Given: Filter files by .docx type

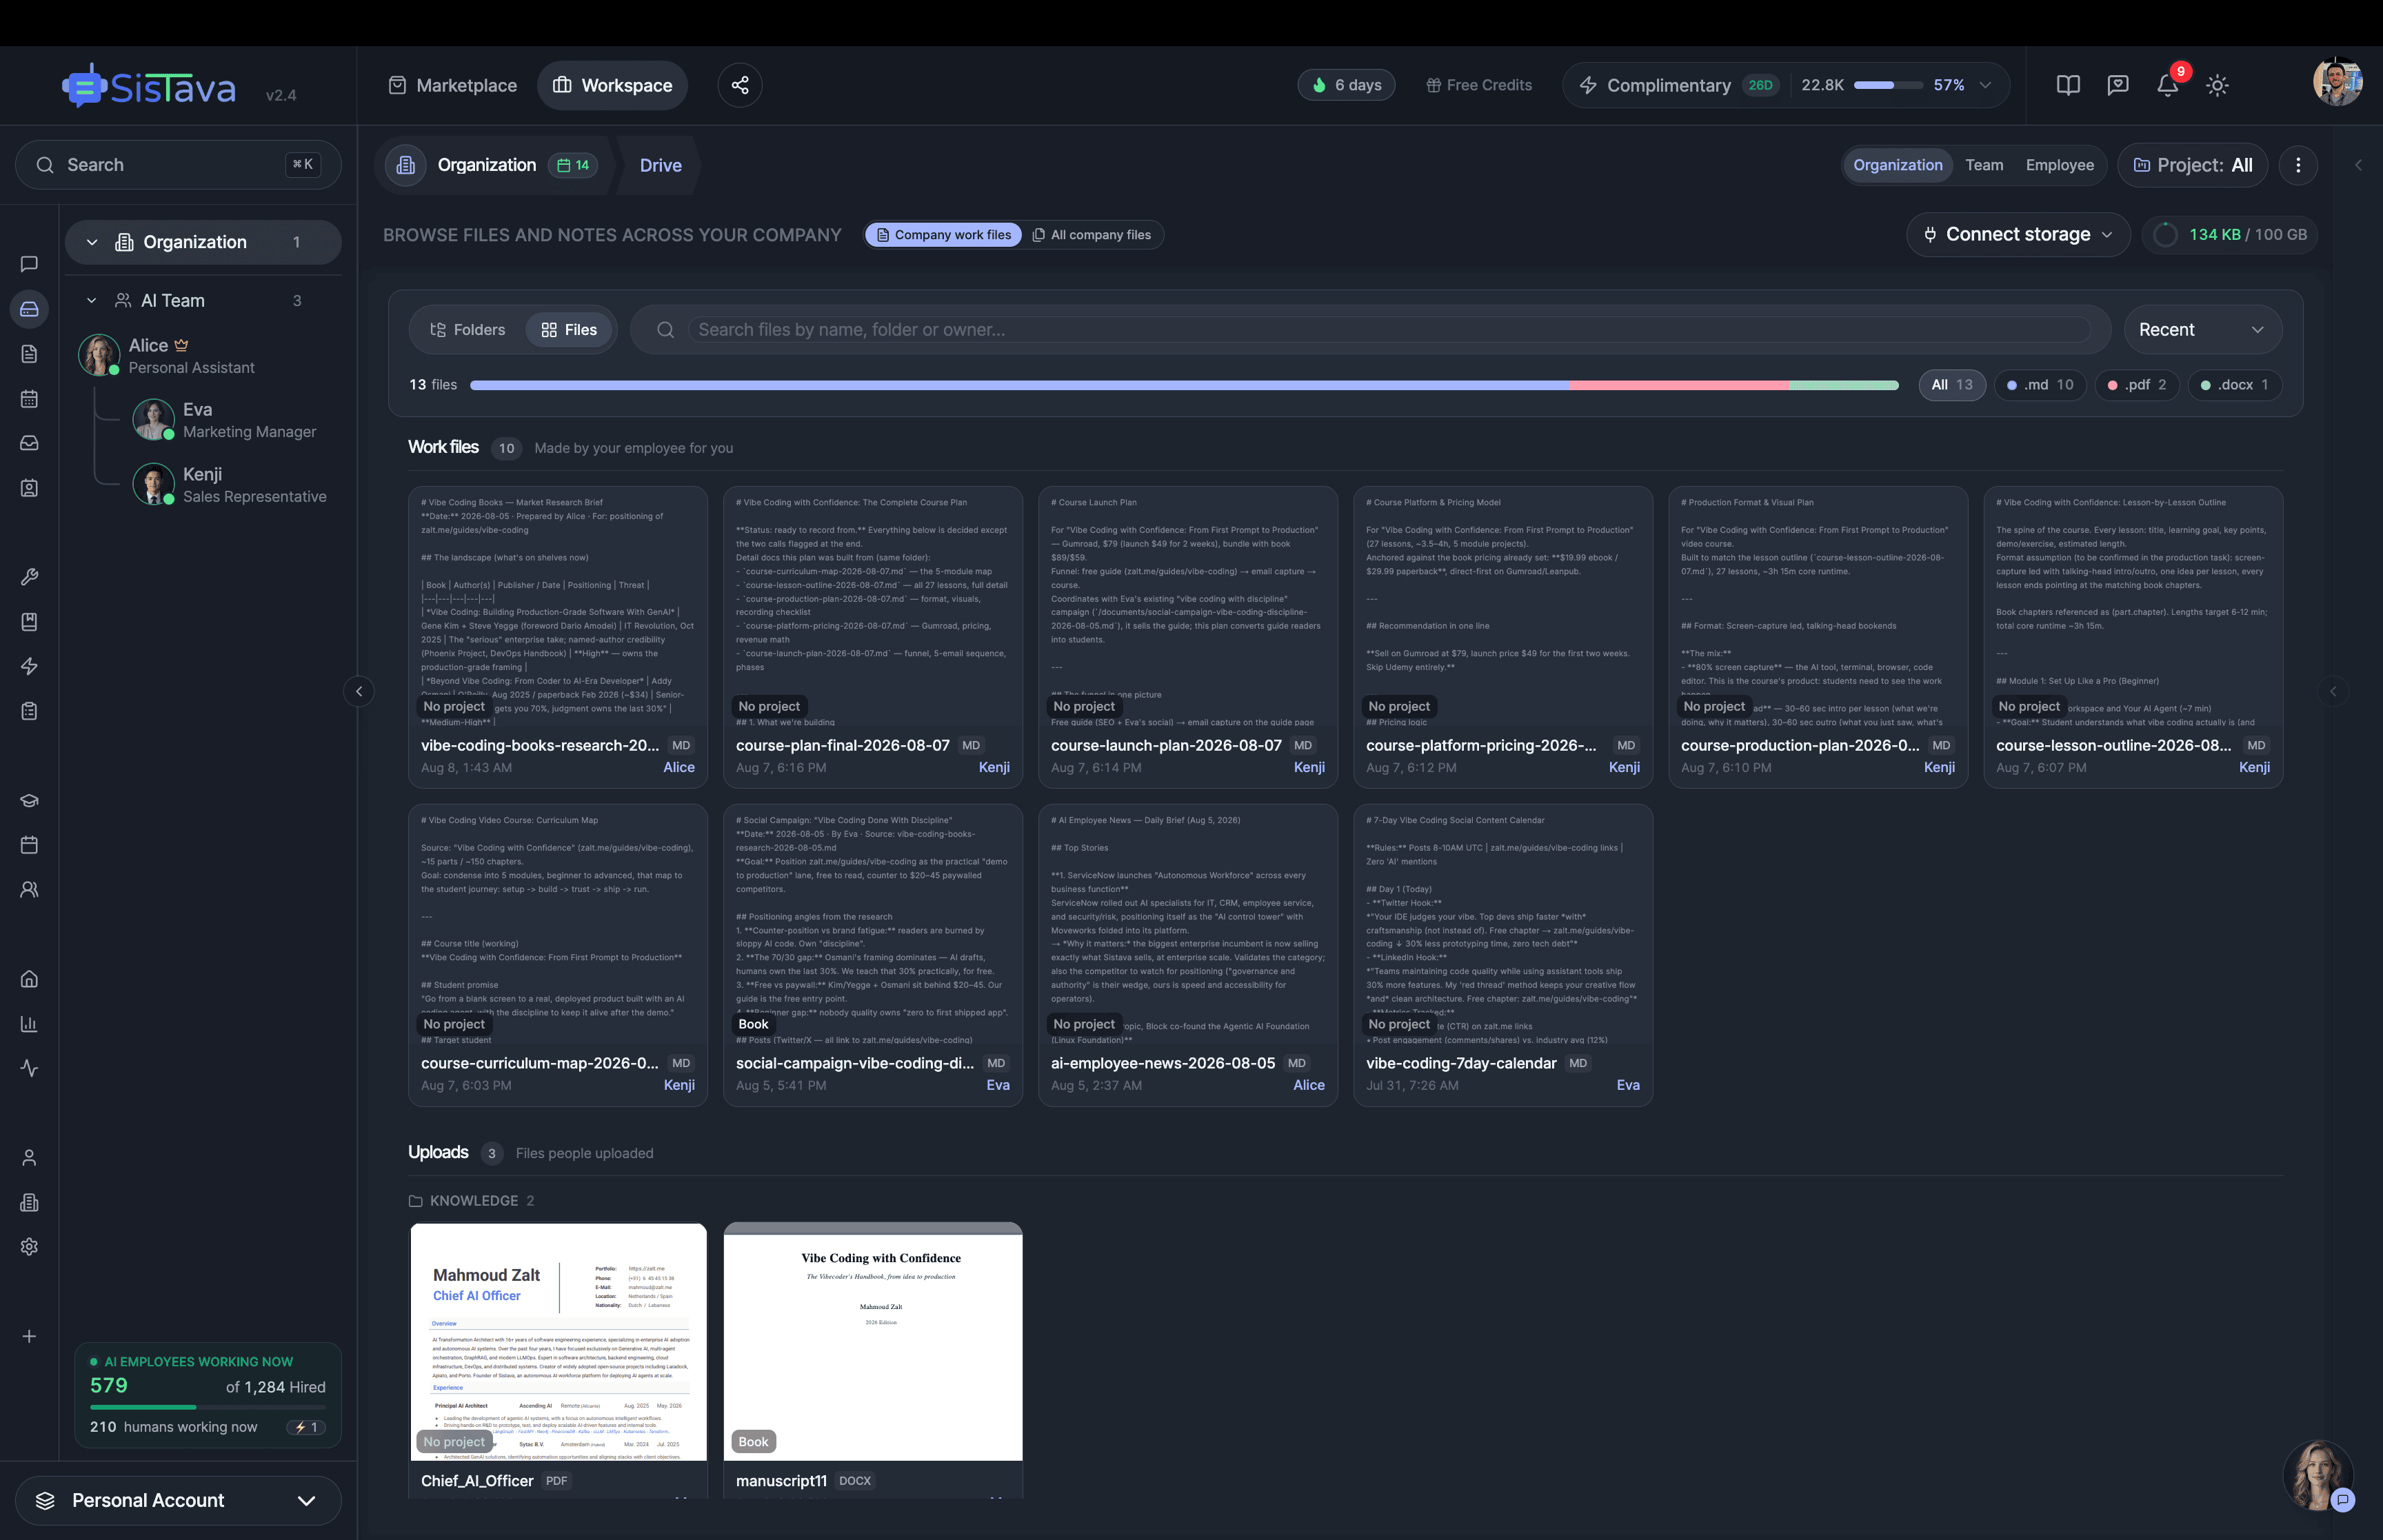Looking at the screenshot, I should coord(2234,385).
